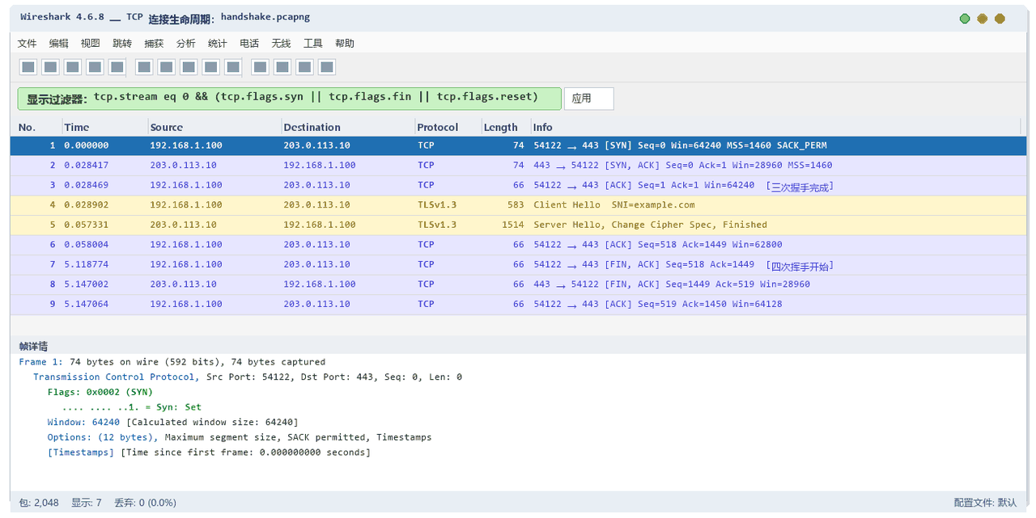The width and height of the screenshot is (1036, 518).
Task: Click the 包: 2,048 status entry
Action: click(37, 503)
